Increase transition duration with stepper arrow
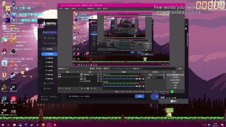The height and width of the screenshot is (127, 226). (x=164, y=77)
